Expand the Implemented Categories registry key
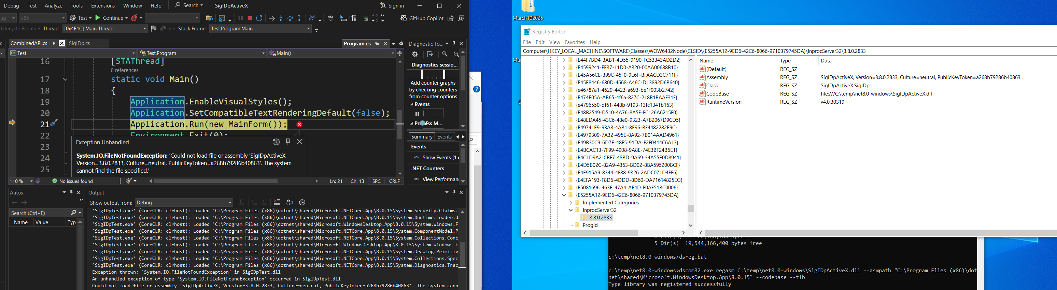Screen dimensions: 1057x290 (571, 203)
